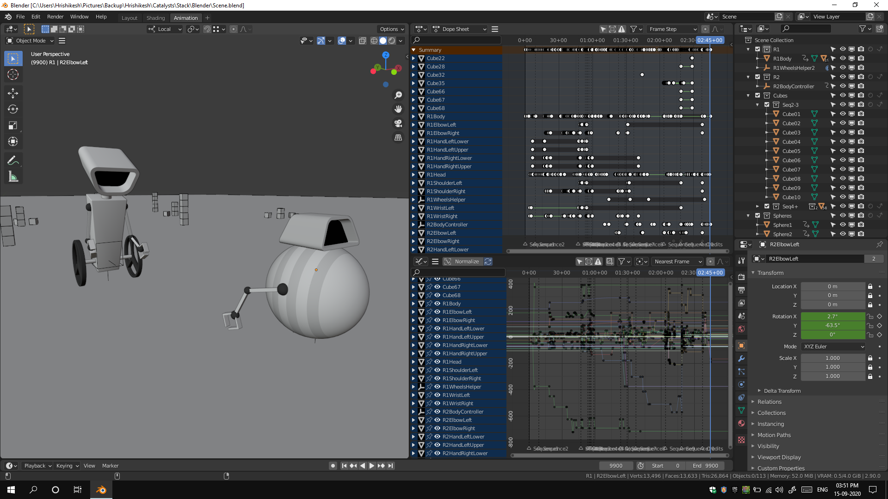Open the Playback menu in the timeline
Screen dimensions: 888x499
pyautogui.click(x=37, y=466)
